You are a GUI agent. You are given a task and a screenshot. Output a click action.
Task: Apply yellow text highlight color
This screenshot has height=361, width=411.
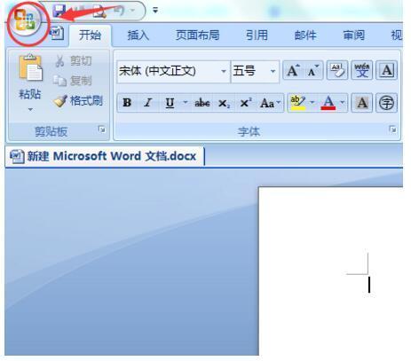tap(297, 103)
